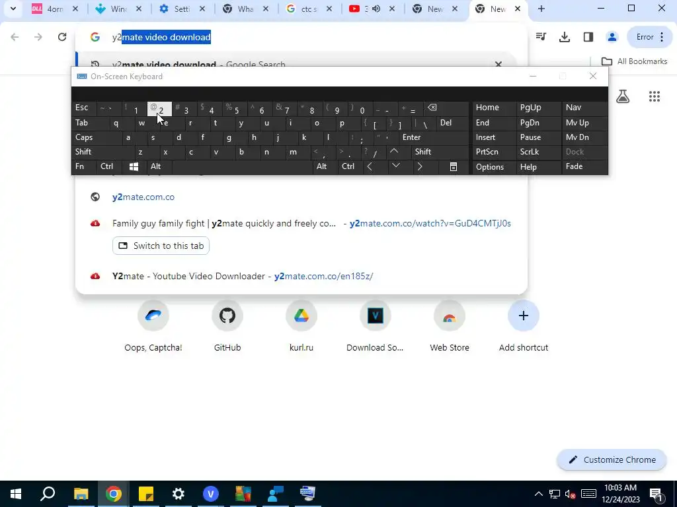Open a new tab with plus button
This screenshot has width=677, height=507.
tap(541, 9)
